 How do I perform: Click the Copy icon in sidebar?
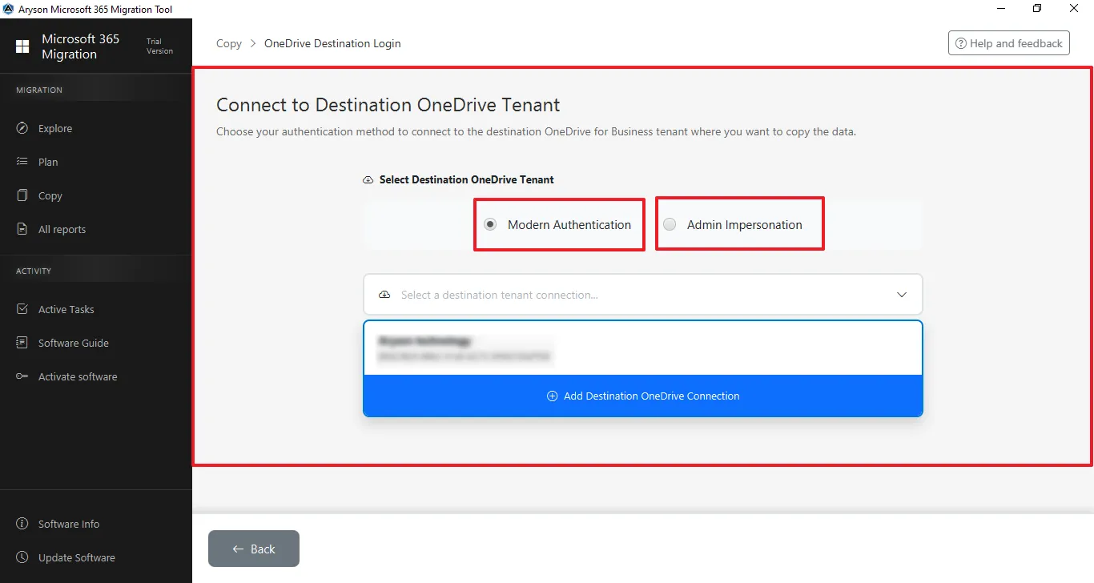point(22,195)
